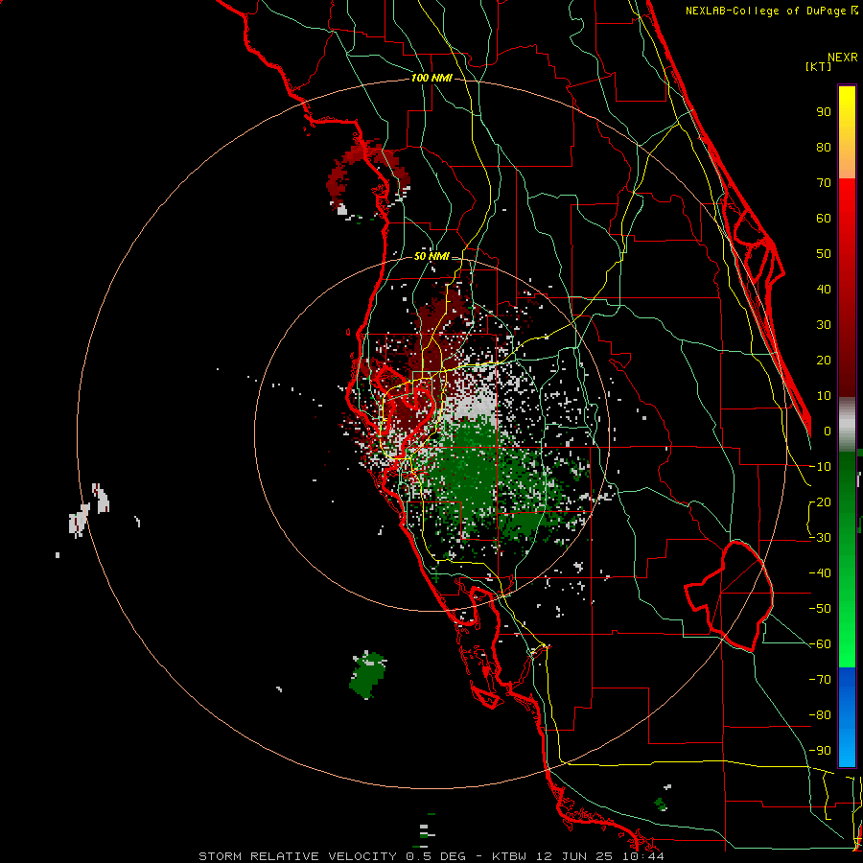Click the blue bottom segment of the color bar
The width and height of the screenshot is (863, 863).
847,717
